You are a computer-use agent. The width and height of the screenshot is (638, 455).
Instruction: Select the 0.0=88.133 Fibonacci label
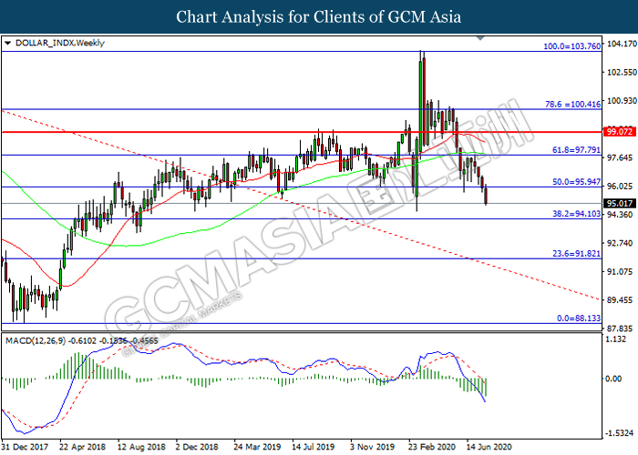[579, 318]
